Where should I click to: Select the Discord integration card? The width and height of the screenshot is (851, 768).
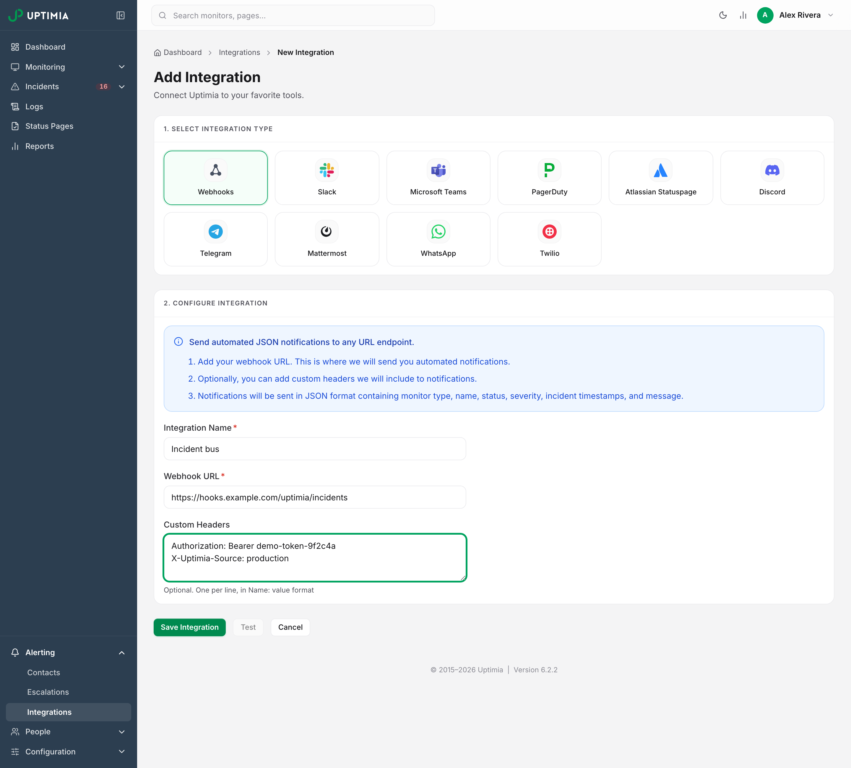[772, 178]
